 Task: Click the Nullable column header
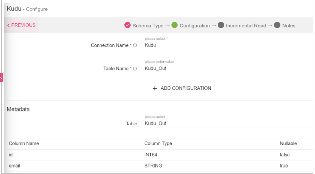288,143
